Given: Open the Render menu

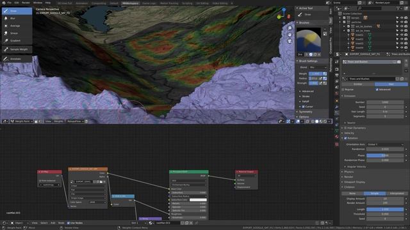Looking at the screenshot, I should pyautogui.click(x=26, y=3).
